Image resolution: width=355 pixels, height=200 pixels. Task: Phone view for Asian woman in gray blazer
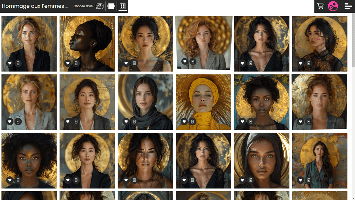pos(76,122)
